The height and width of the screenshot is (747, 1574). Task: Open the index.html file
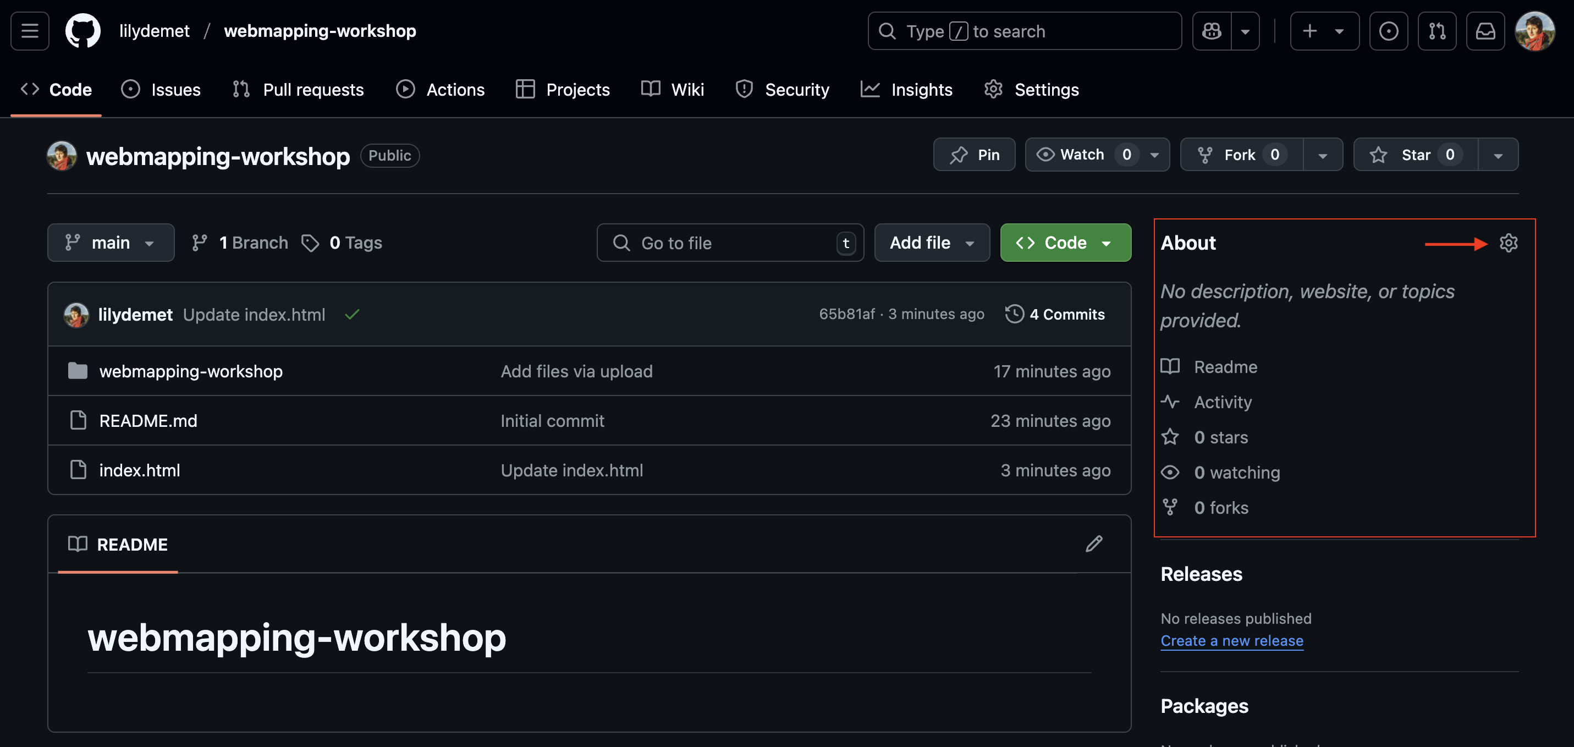pyautogui.click(x=139, y=470)
